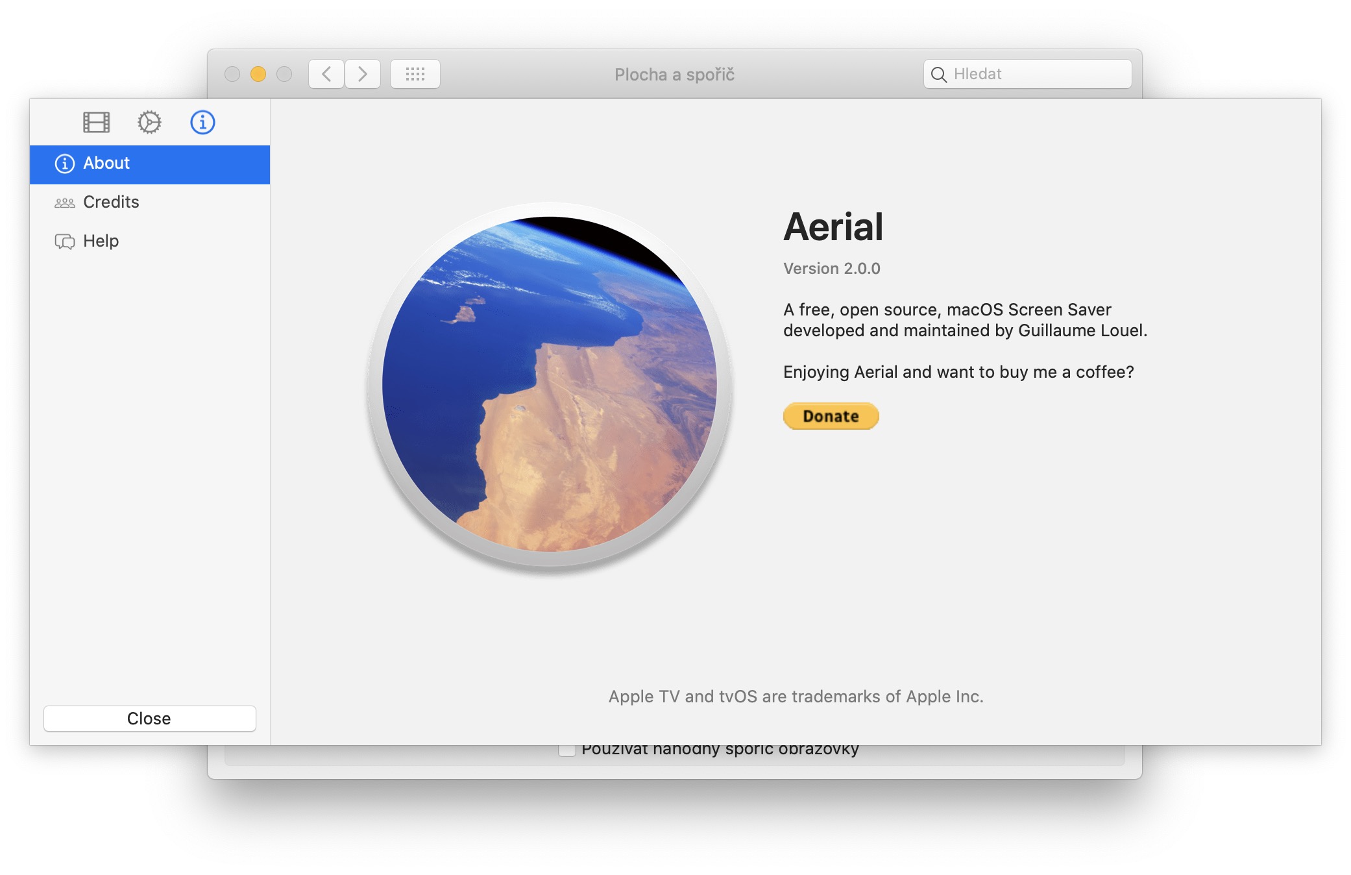Open the Help section
Viewport: 1351px width, 875px height.
point(101,241)
